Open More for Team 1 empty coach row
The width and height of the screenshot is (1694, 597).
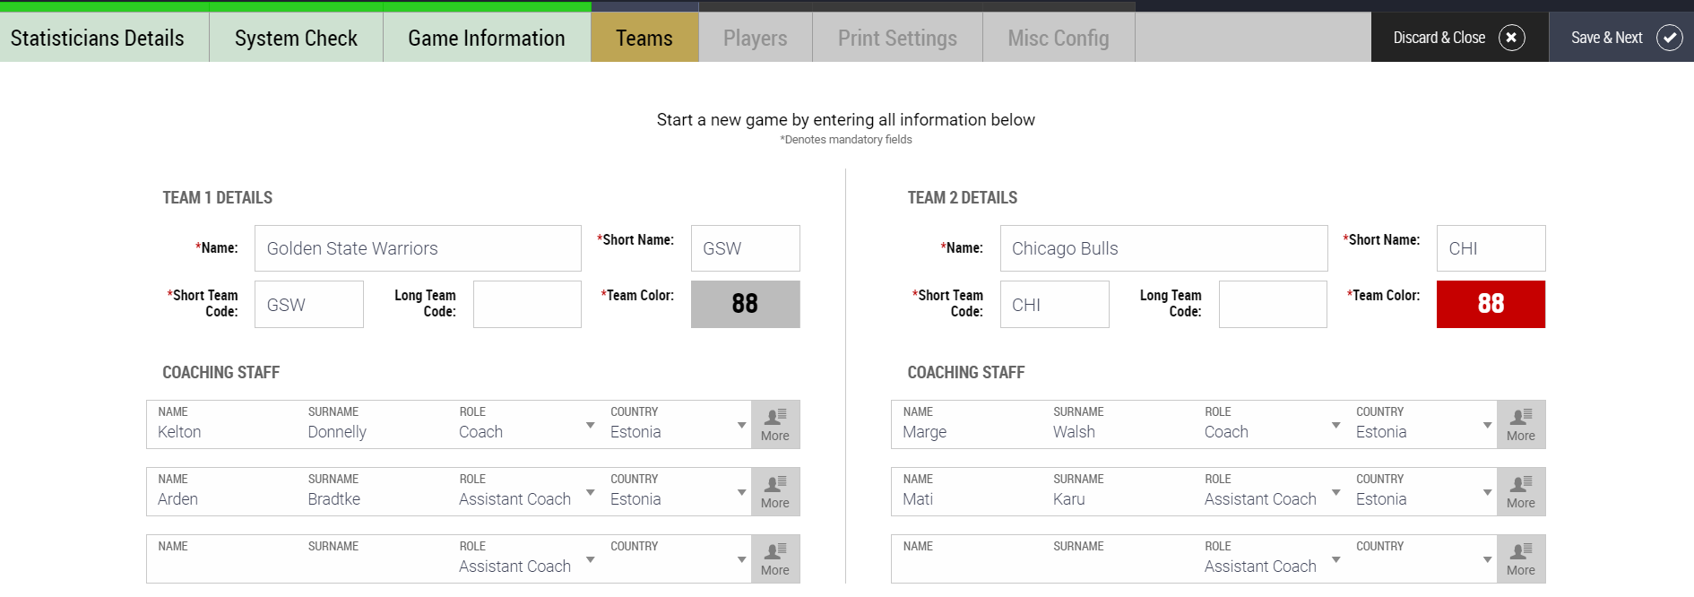(x=775, y=558)
